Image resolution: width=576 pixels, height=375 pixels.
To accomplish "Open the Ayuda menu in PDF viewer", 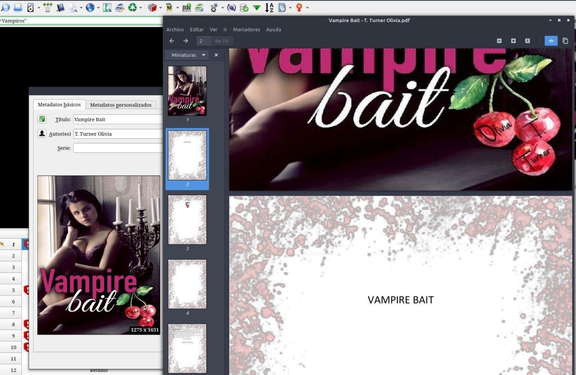I will coord(274,30).
